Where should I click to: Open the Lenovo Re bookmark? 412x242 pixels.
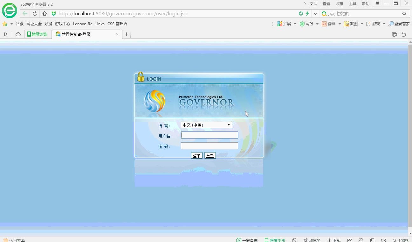coord(83,24)
